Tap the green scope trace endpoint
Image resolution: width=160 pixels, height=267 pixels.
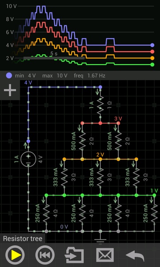(152, 65)
